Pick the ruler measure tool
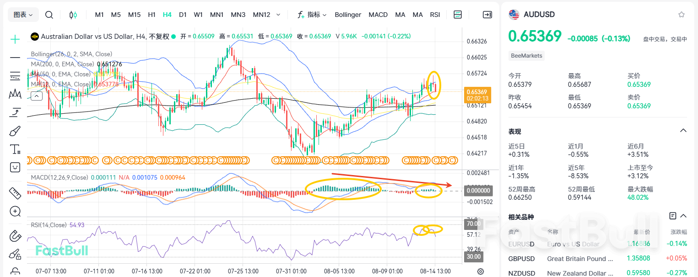This screenshot has width=698, height=277. 15,193
